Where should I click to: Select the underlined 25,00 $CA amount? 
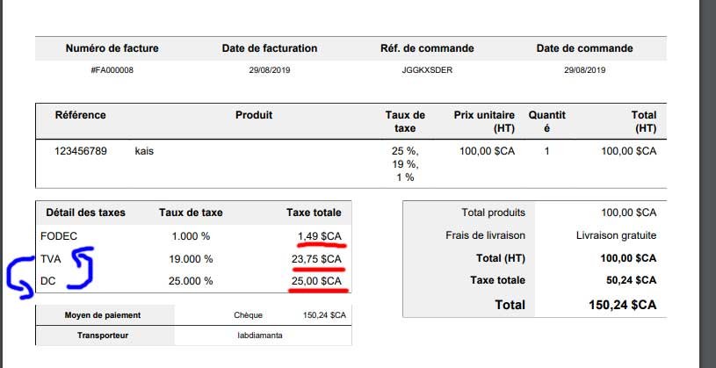[x=316, y=281]
